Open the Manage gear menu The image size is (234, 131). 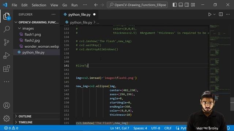coord(7,118)
